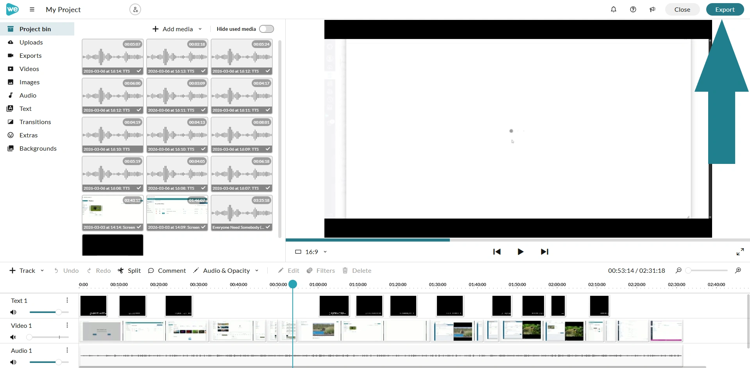
Task: Open the Audio section
Action: [37, 95]
